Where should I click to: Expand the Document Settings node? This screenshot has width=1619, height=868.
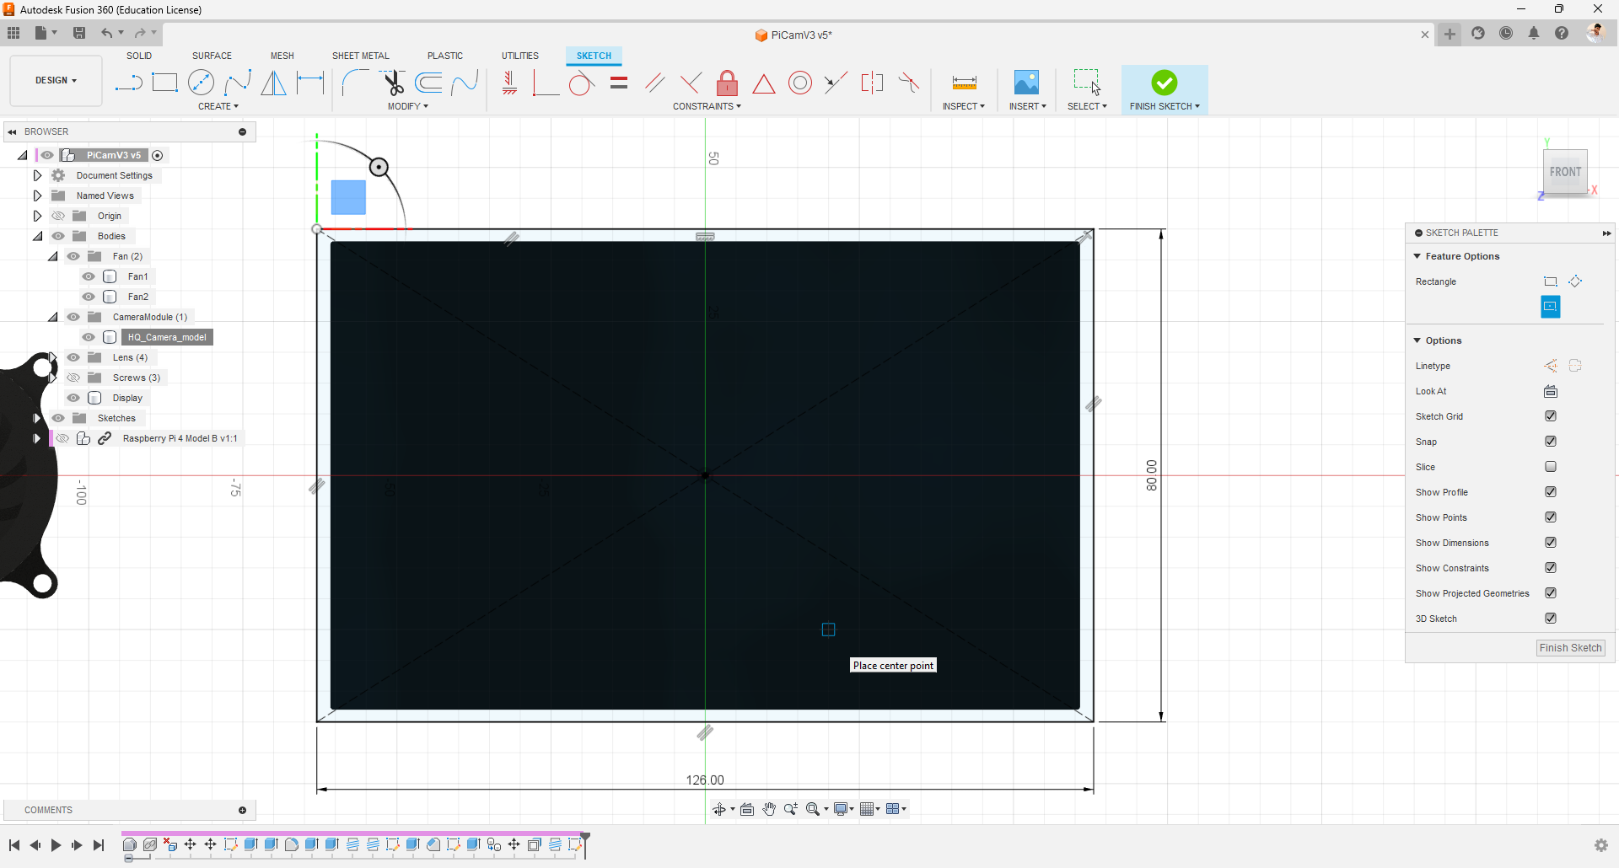pos(37,175)
